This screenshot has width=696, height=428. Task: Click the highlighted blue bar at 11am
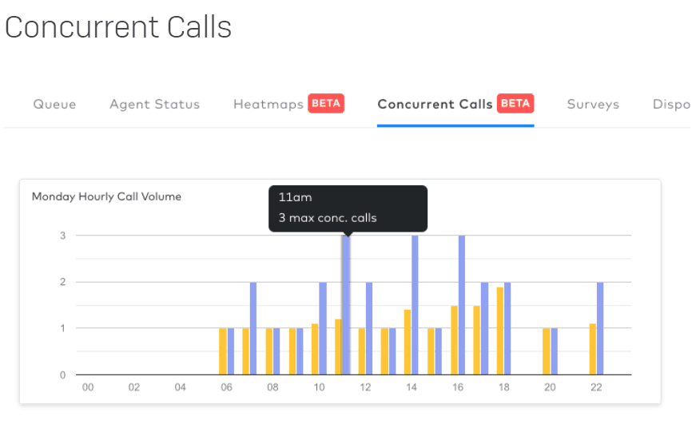point(346,305)
